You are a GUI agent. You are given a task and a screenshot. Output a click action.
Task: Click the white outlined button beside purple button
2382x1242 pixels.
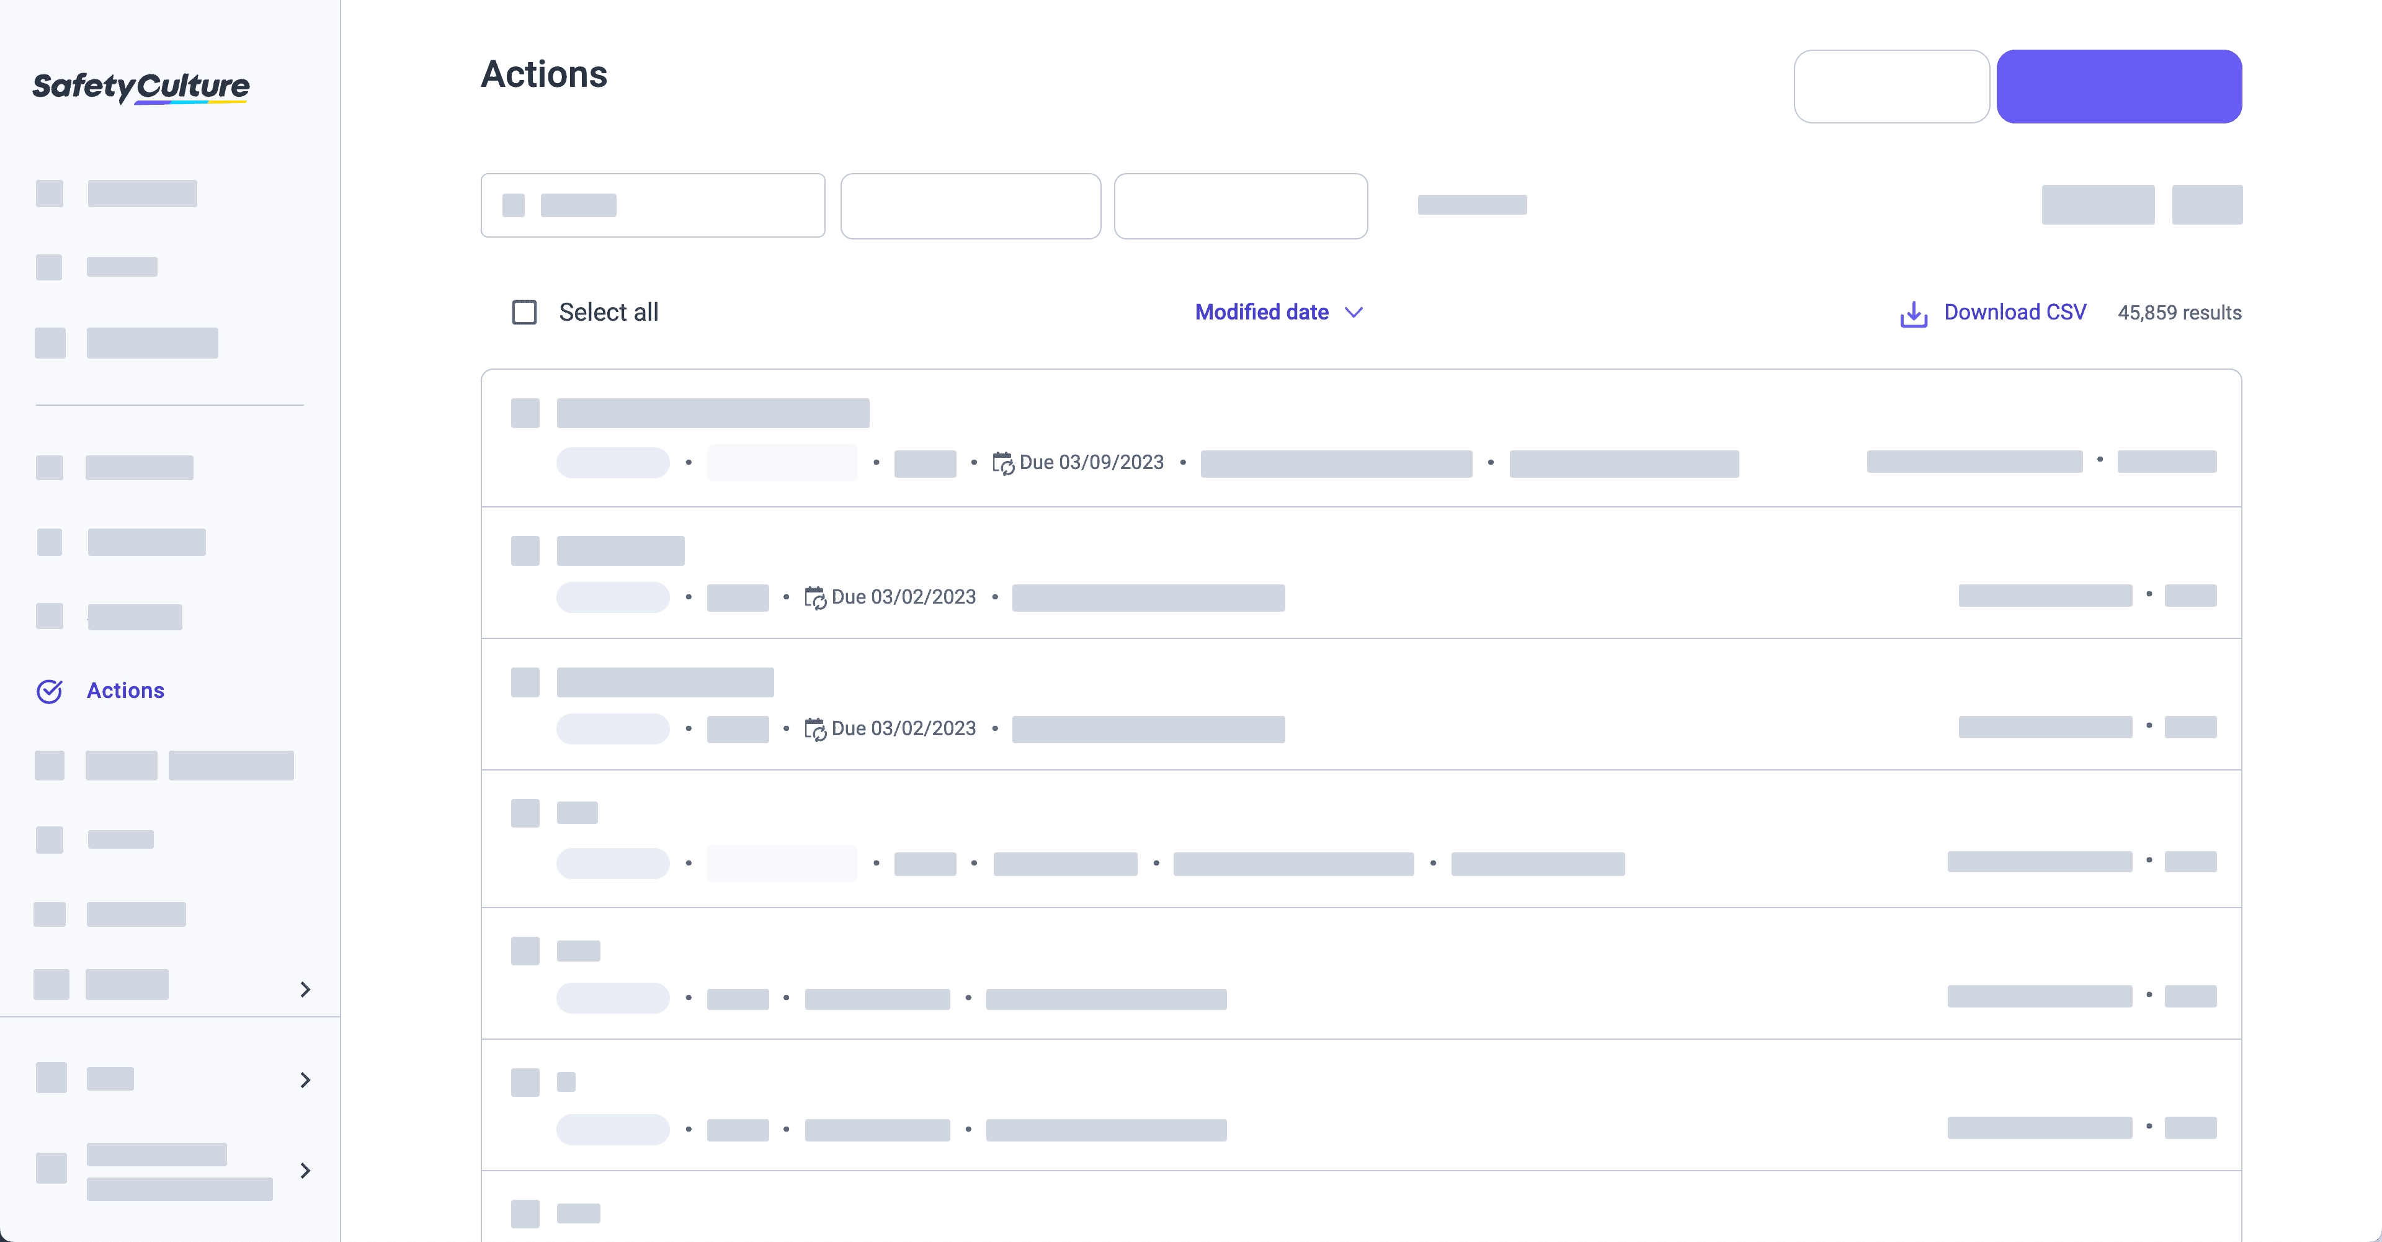click(1891, 86)
